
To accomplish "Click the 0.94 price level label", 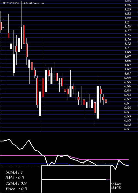I will (x=128, y=91).
